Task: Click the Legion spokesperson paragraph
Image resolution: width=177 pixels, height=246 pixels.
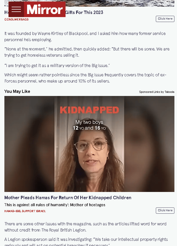Action: 86,242
